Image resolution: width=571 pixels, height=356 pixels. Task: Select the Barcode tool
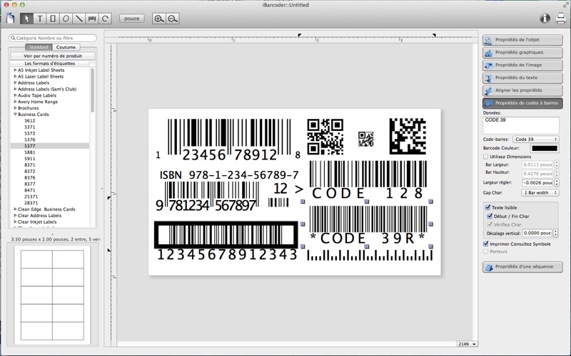(x=92, y=19)
